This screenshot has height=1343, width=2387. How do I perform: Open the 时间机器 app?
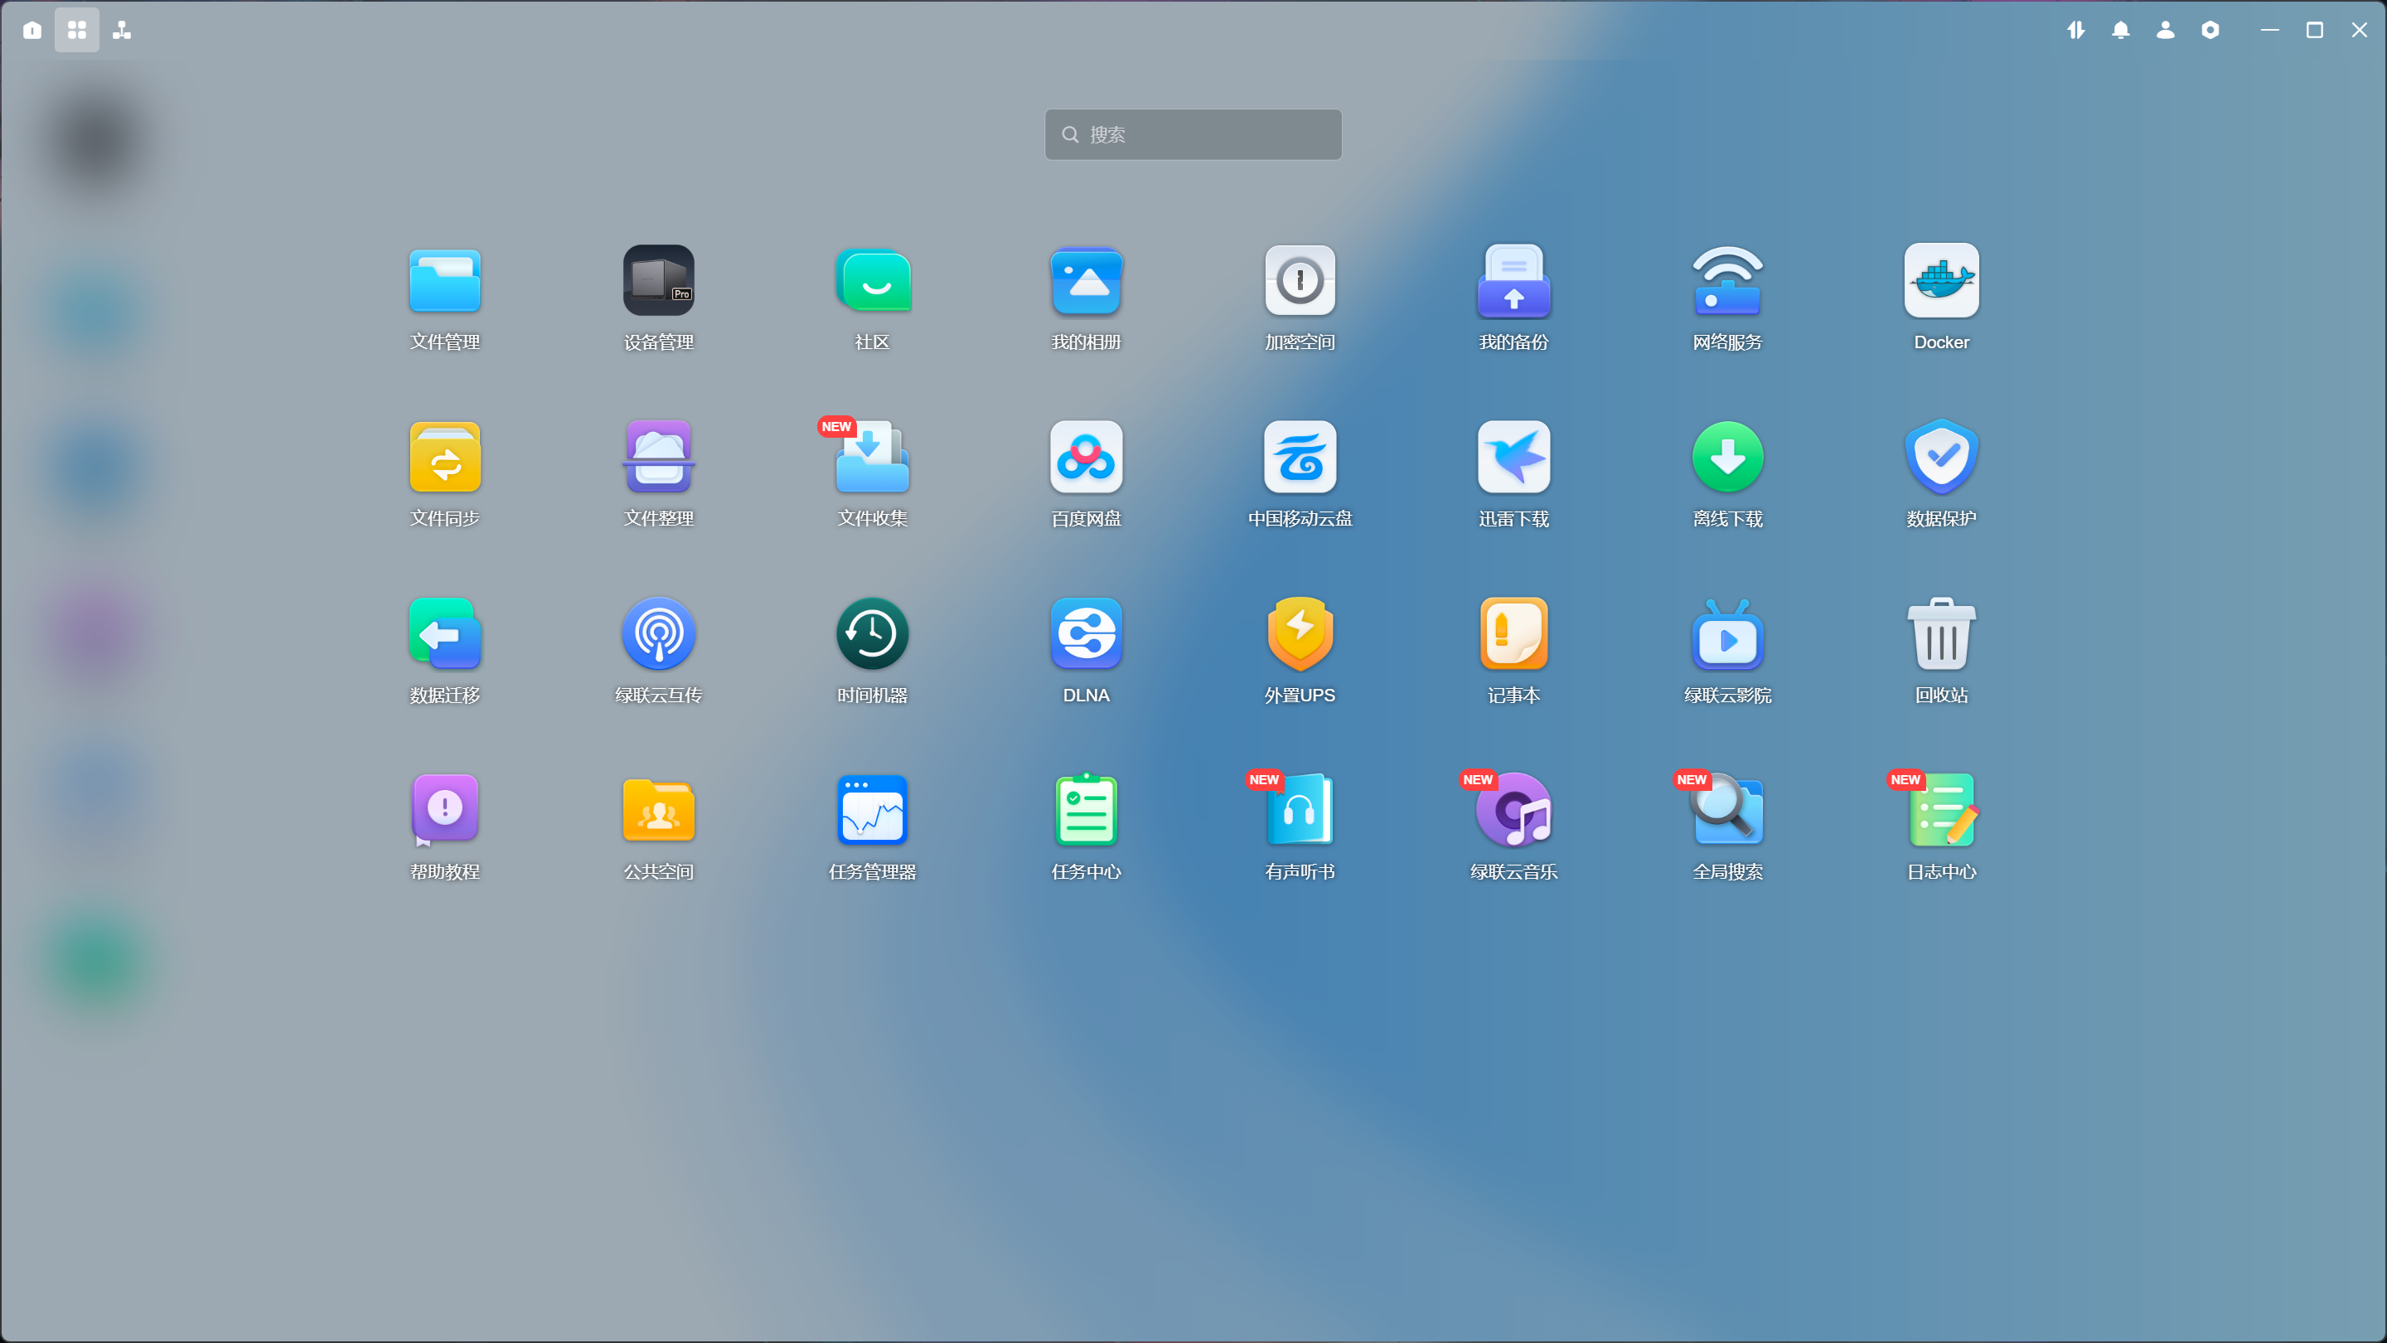click(x=872, y=634)
